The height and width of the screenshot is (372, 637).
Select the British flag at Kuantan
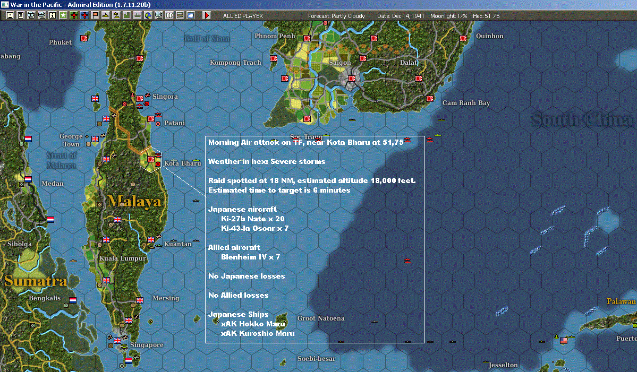[x=151, y=240]
